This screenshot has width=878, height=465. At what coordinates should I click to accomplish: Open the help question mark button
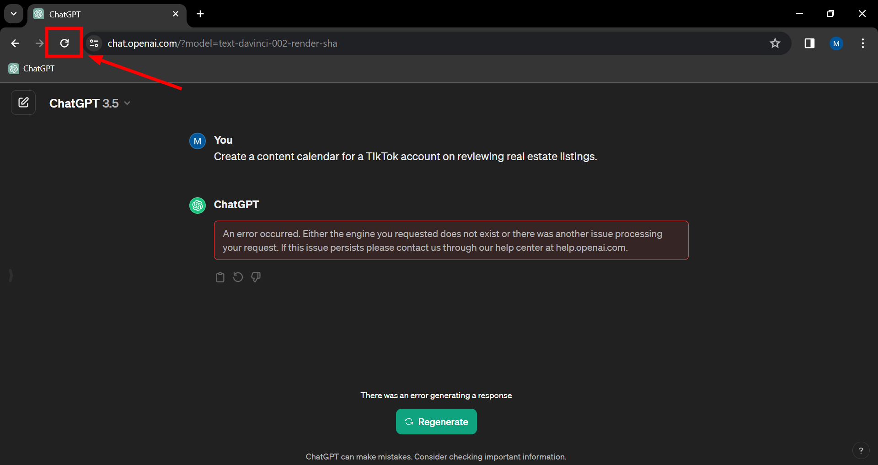861,450
